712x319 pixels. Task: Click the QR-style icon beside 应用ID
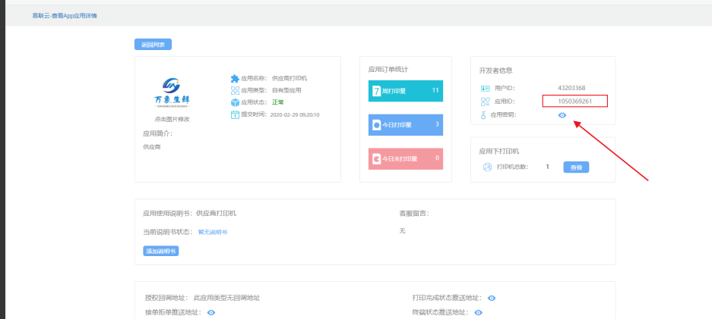(485, 102)
